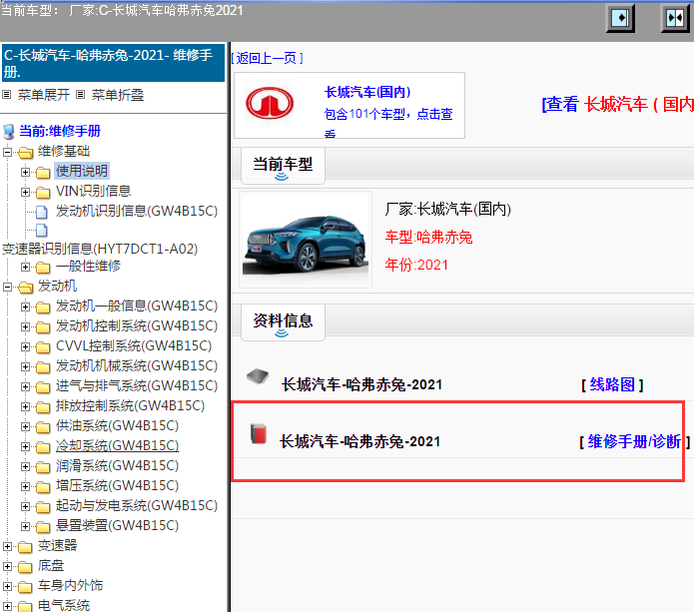694x612 pixels.
Task: Click the document icon above 变速器识别信息 text
Action: click(42, 230)
